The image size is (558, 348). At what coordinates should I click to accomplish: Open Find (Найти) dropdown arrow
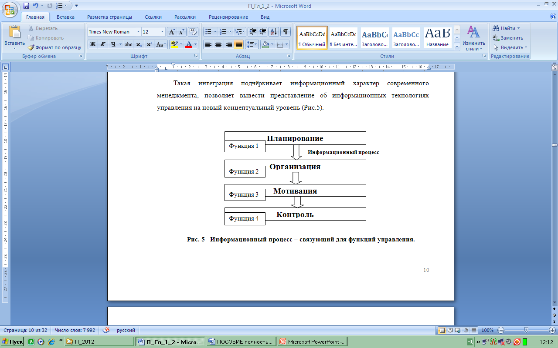[518, 28]
